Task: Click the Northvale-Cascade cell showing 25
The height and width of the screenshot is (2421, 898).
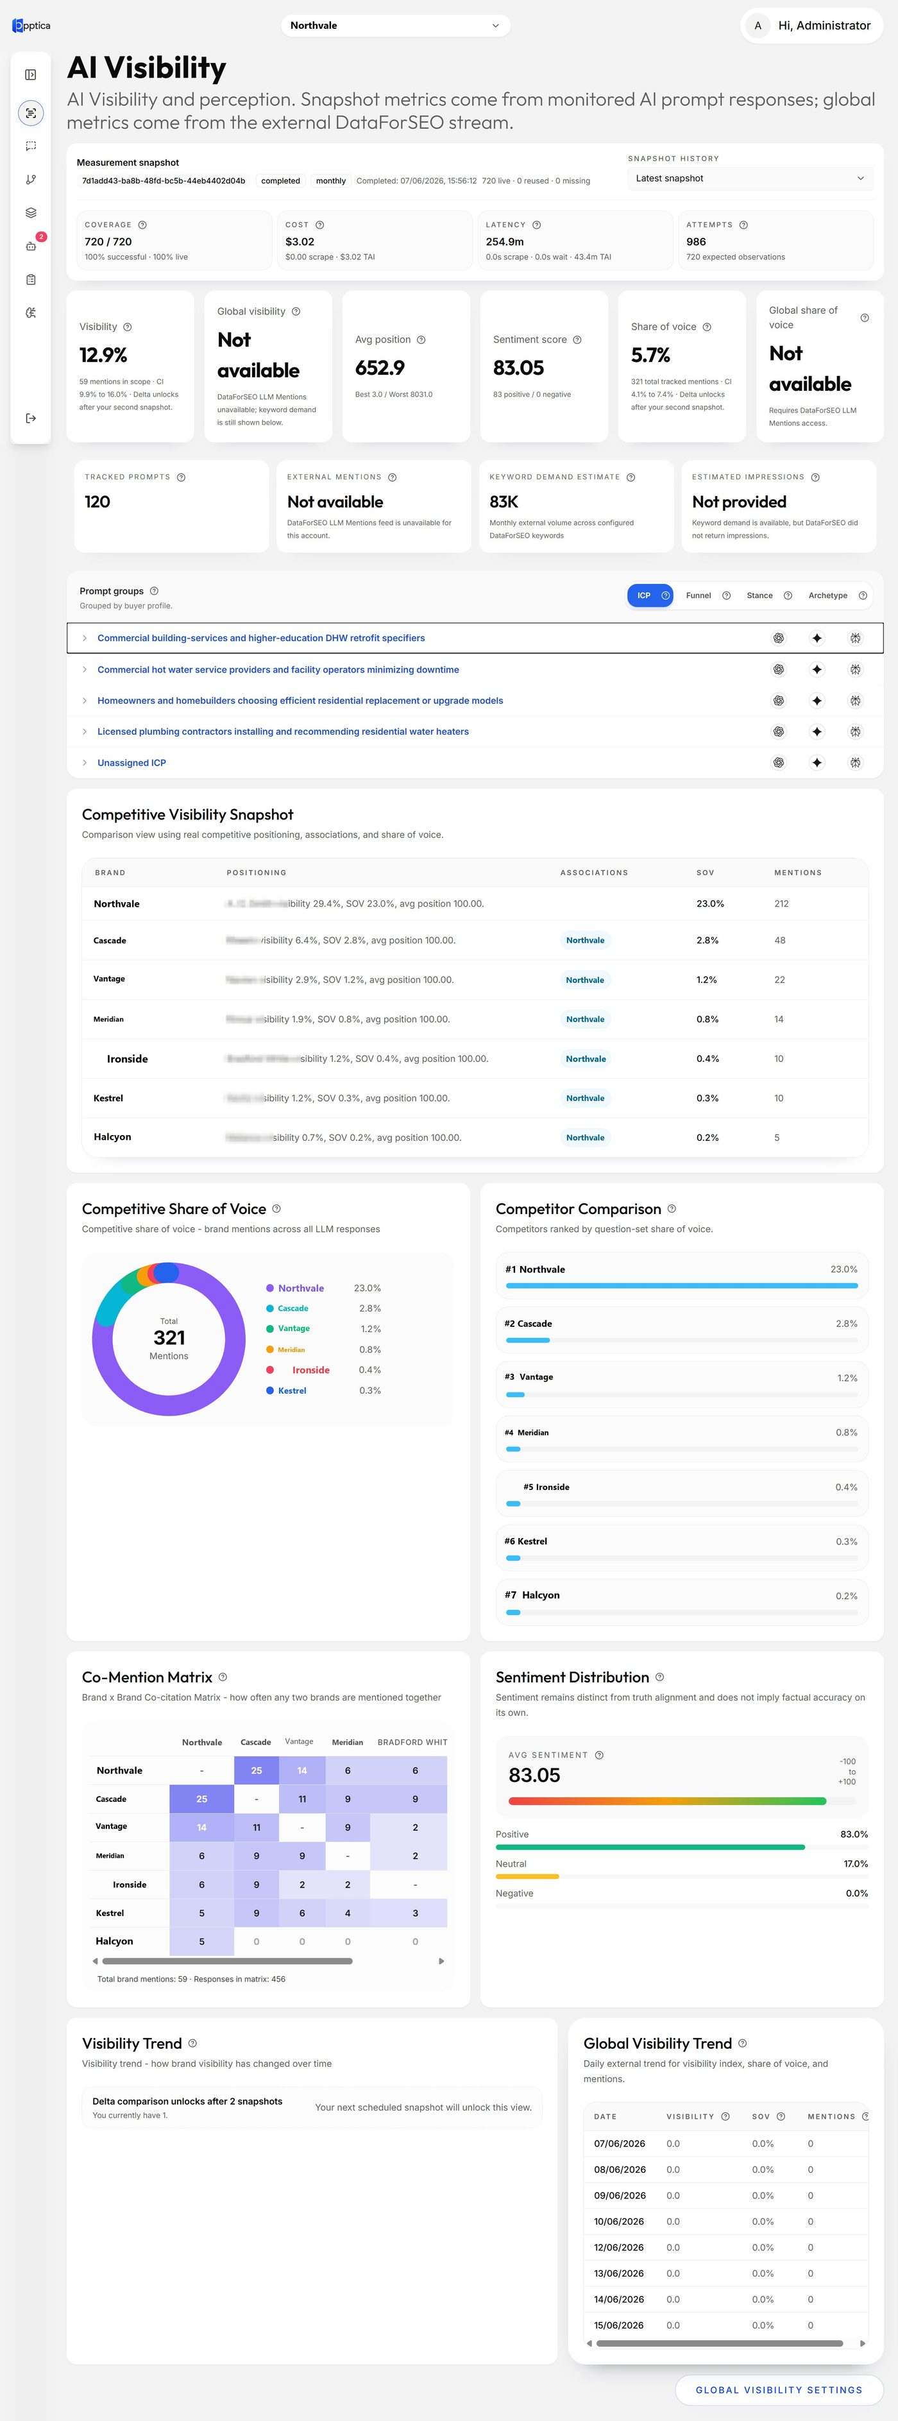Action: coord(257,1770)
